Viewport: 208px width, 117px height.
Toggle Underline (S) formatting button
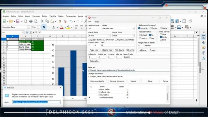[54, 27]
